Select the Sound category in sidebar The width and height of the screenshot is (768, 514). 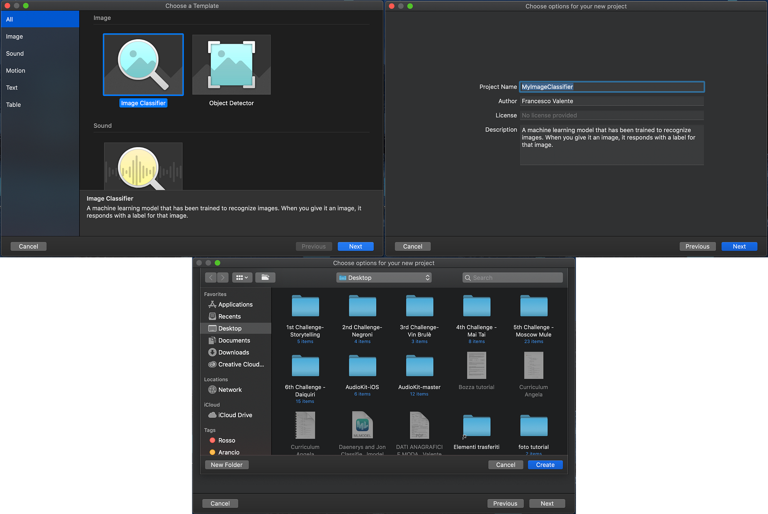tap(15, 53)
